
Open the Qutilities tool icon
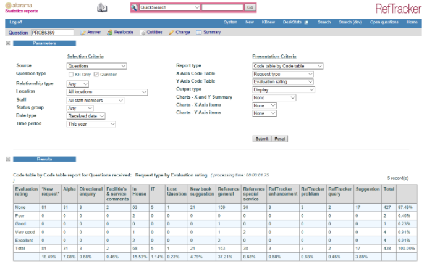pos(143,31)
